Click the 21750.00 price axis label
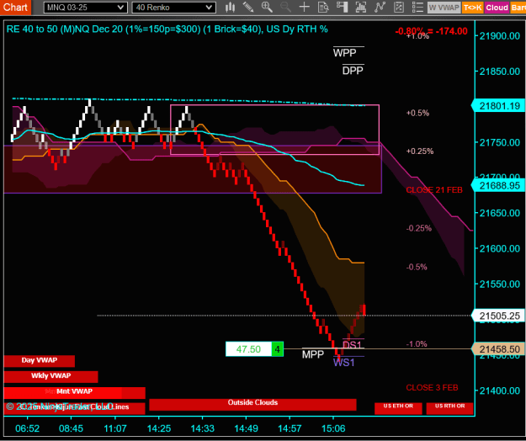The width and height of the screenshot is (526, 441). coord(500,142)
